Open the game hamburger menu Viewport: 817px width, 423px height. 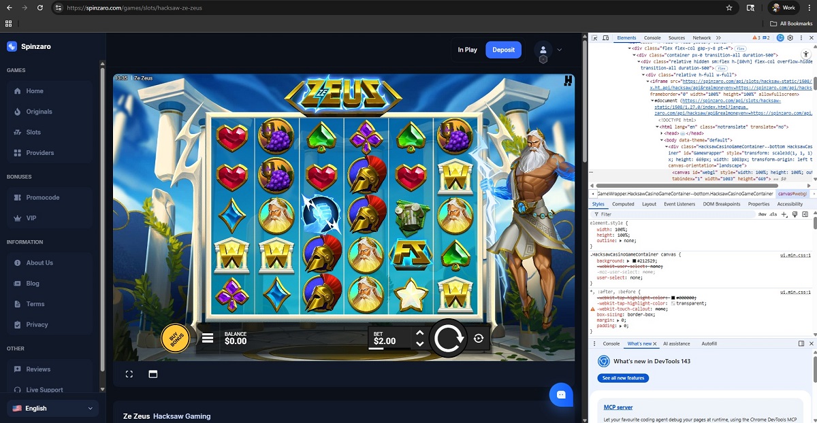[208, 338]
